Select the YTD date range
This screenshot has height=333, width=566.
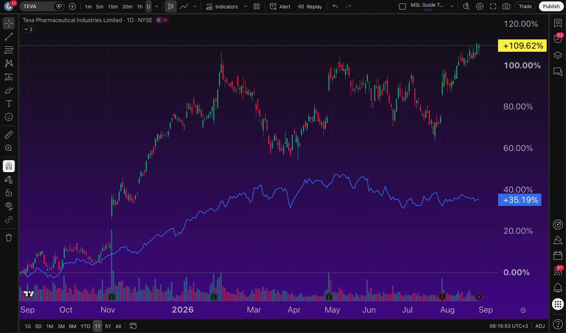(85, 326)
